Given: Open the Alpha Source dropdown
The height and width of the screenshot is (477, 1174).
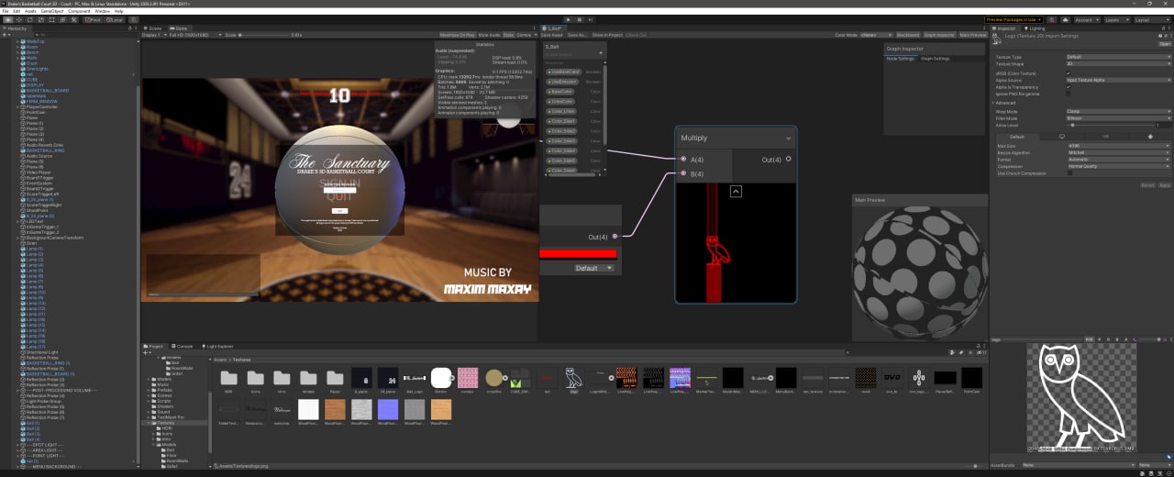Looking at the screenshot, I should coord(1119,80).
